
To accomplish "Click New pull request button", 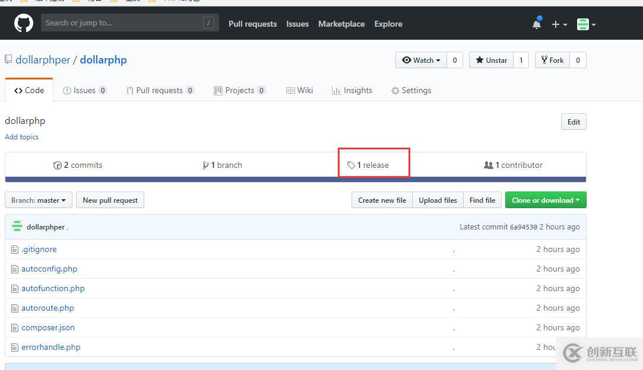I will (110, 200).
